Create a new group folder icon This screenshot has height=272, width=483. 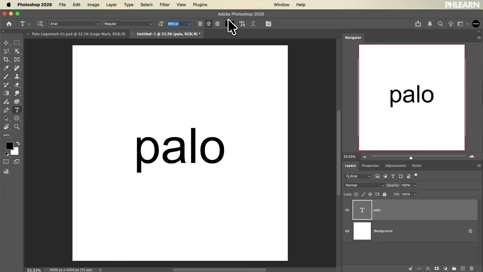(454, 268)
